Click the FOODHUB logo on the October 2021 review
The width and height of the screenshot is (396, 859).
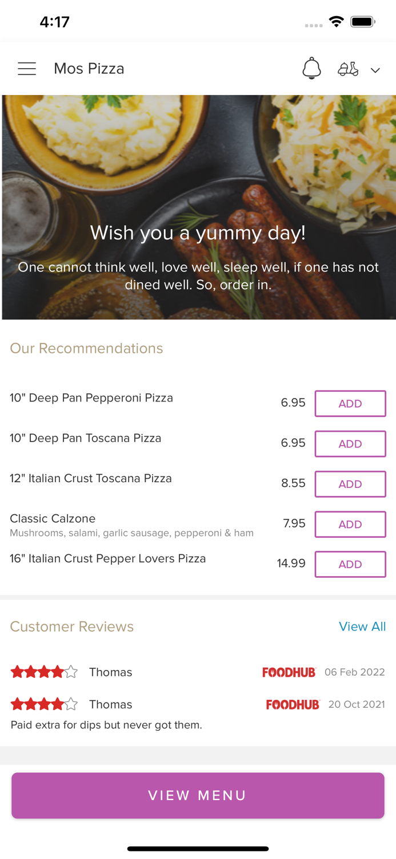[x=293, y=704]
